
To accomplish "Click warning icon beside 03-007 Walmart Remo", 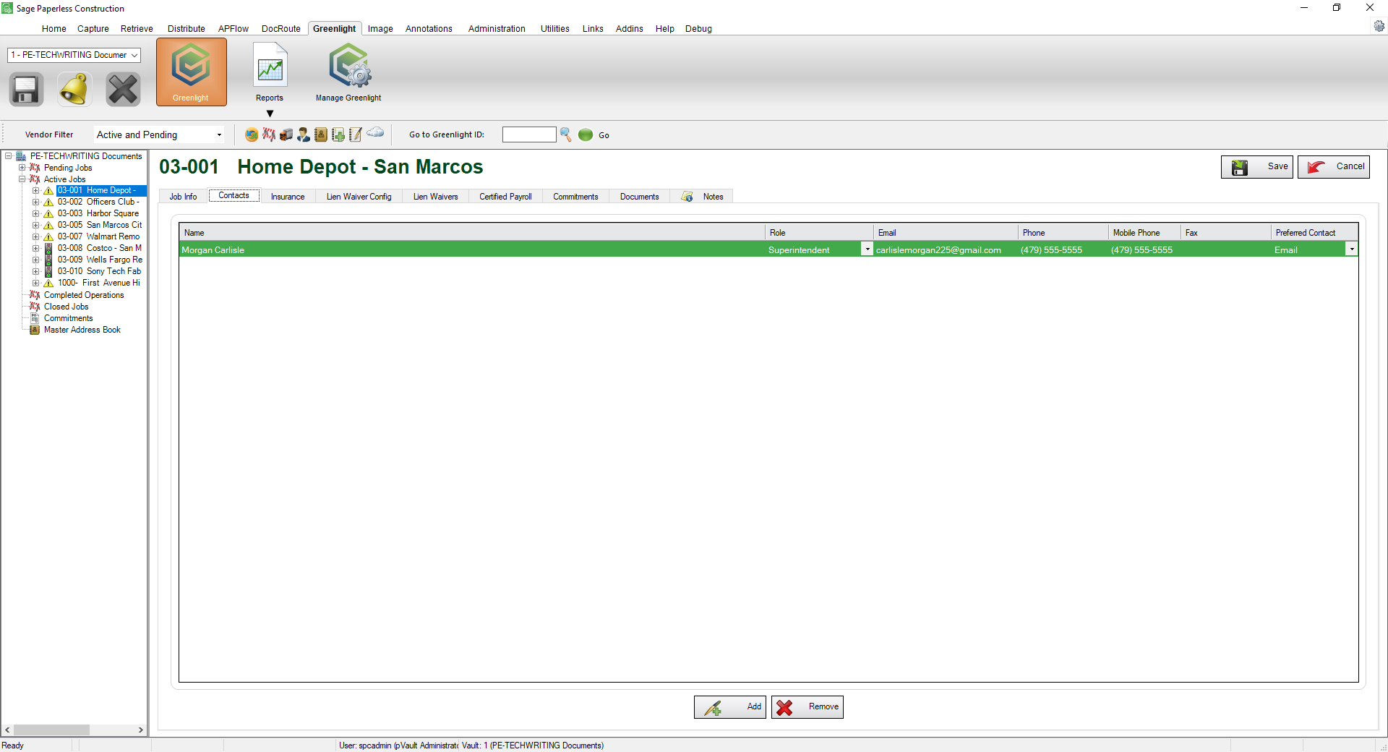I will pos(48,237).
